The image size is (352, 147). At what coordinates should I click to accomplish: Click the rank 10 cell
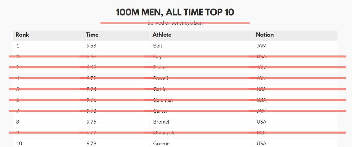[19, 144]
